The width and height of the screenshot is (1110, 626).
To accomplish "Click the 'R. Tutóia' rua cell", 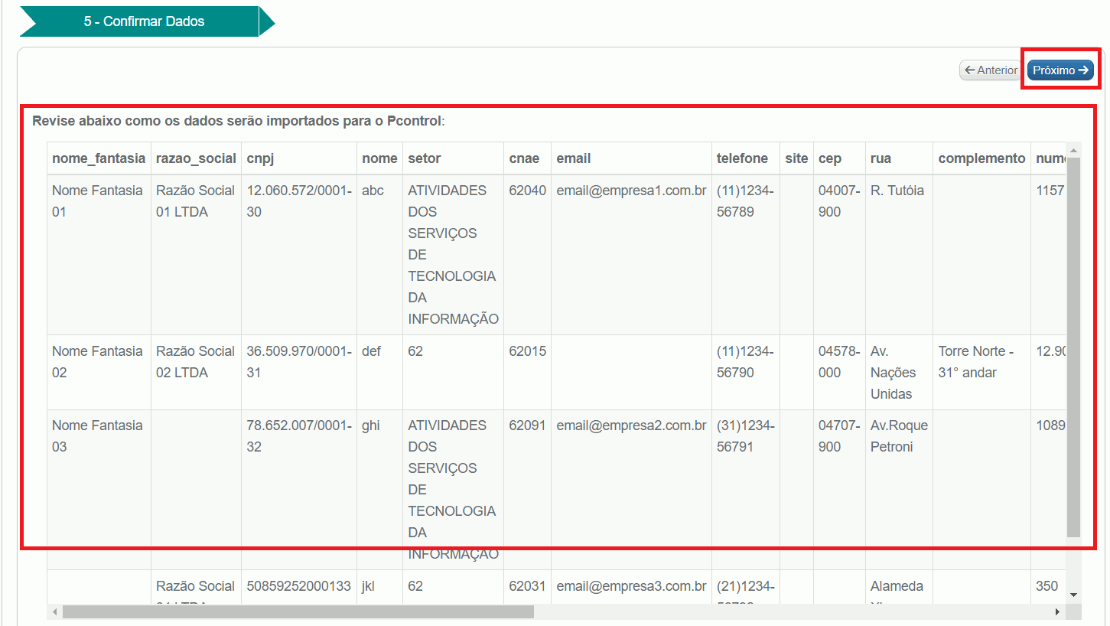I will (899, 255).
